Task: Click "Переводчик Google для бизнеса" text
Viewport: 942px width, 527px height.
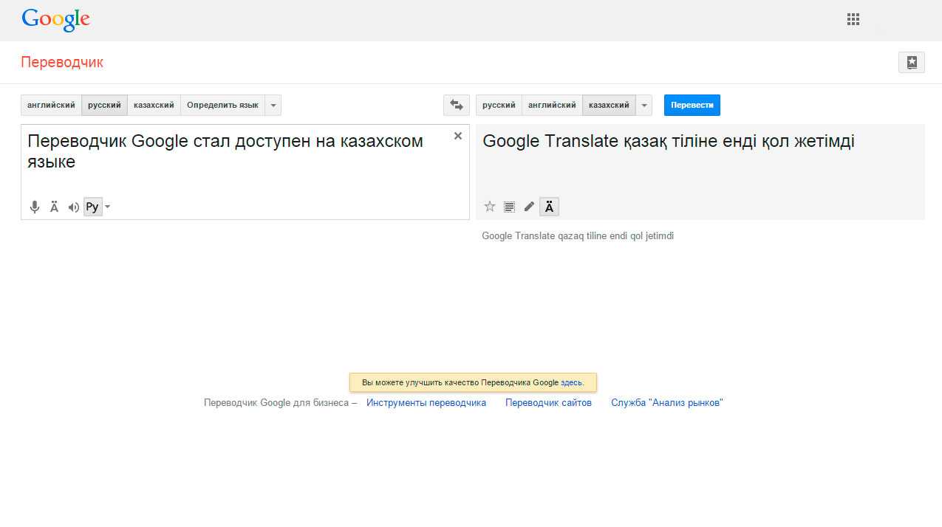Action: tap(276, 403)
